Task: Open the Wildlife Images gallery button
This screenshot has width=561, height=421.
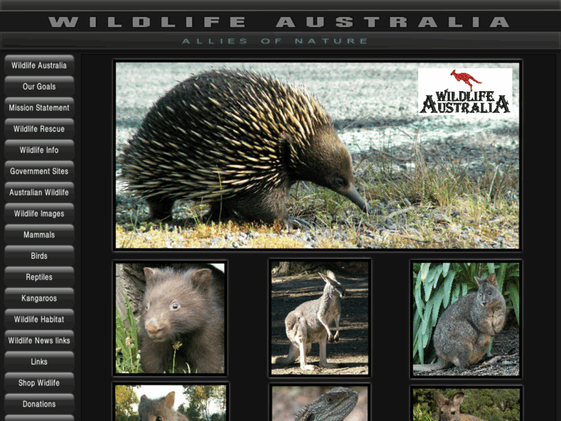Action: [x=39, y=213]
